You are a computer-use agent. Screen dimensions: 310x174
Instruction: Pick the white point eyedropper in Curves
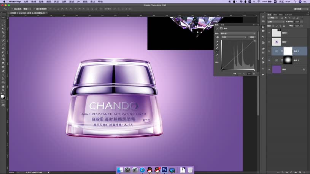[x=217, y=48]
